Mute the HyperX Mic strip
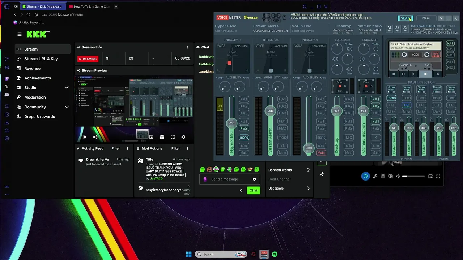The width and height of the screenshot is (463, 260). pyautogui.click(x=244, y=153)
